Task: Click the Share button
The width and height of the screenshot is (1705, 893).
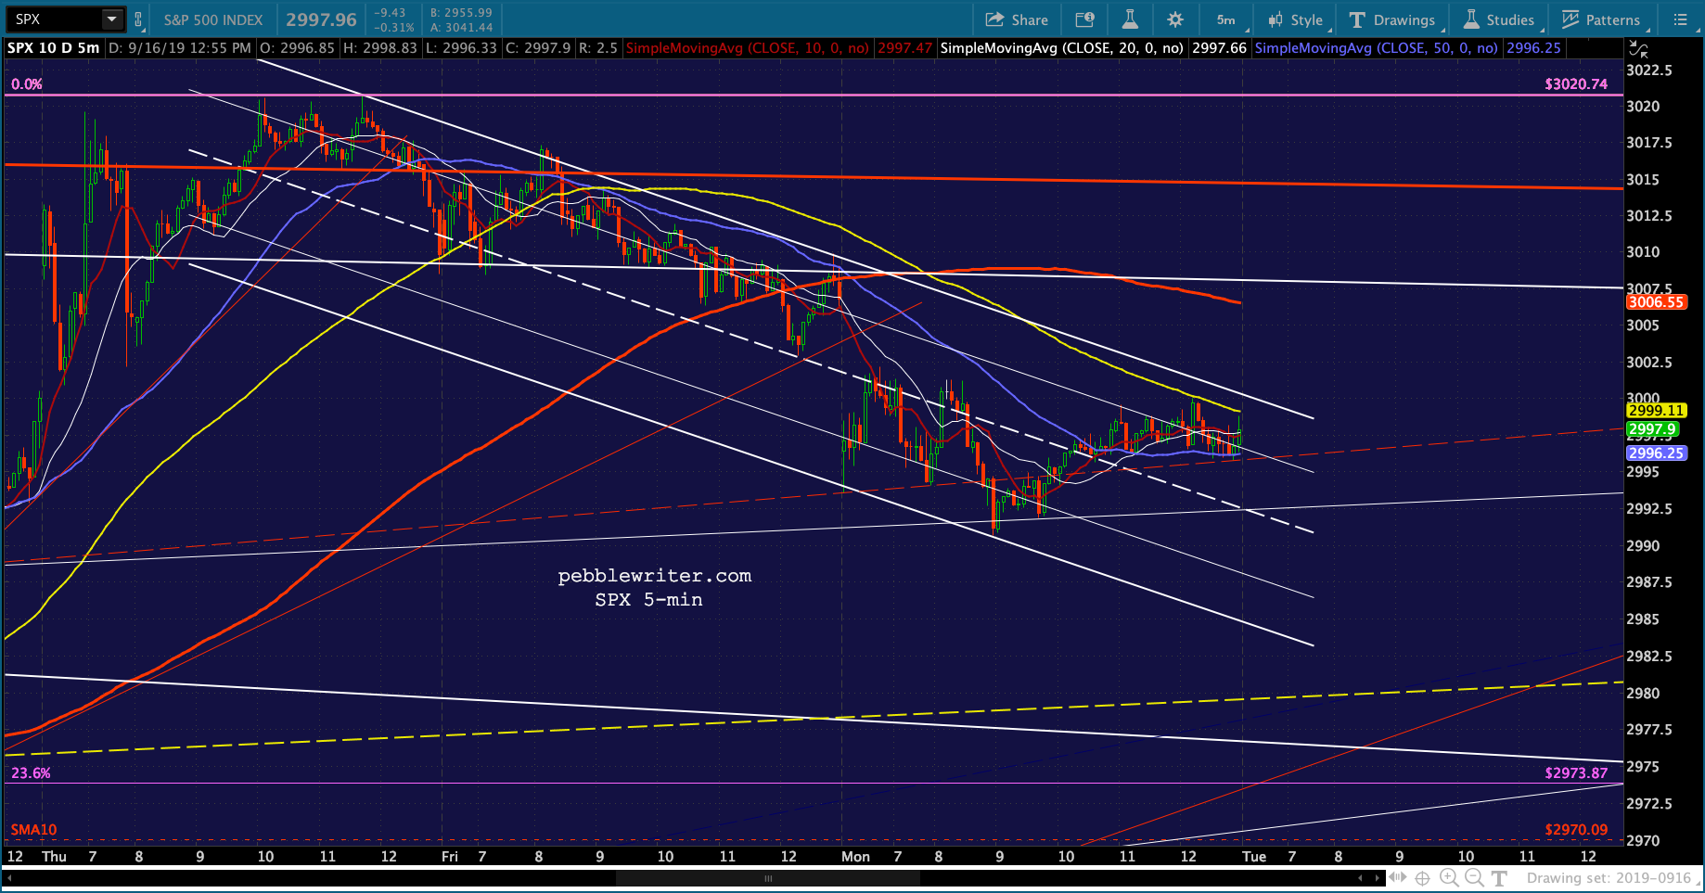Action: pyautogui.click(x=1017, y=19)
